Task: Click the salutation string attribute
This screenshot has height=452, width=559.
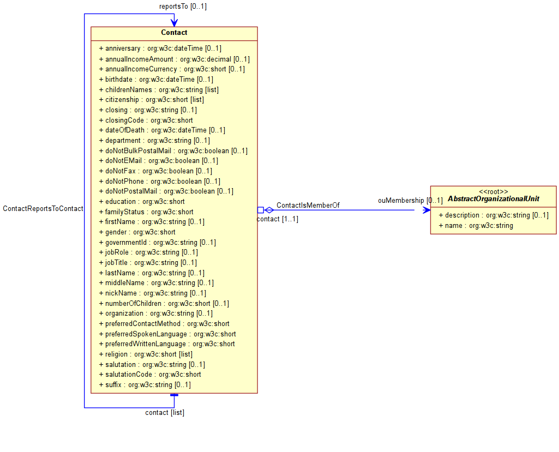Action: point(152,365)
